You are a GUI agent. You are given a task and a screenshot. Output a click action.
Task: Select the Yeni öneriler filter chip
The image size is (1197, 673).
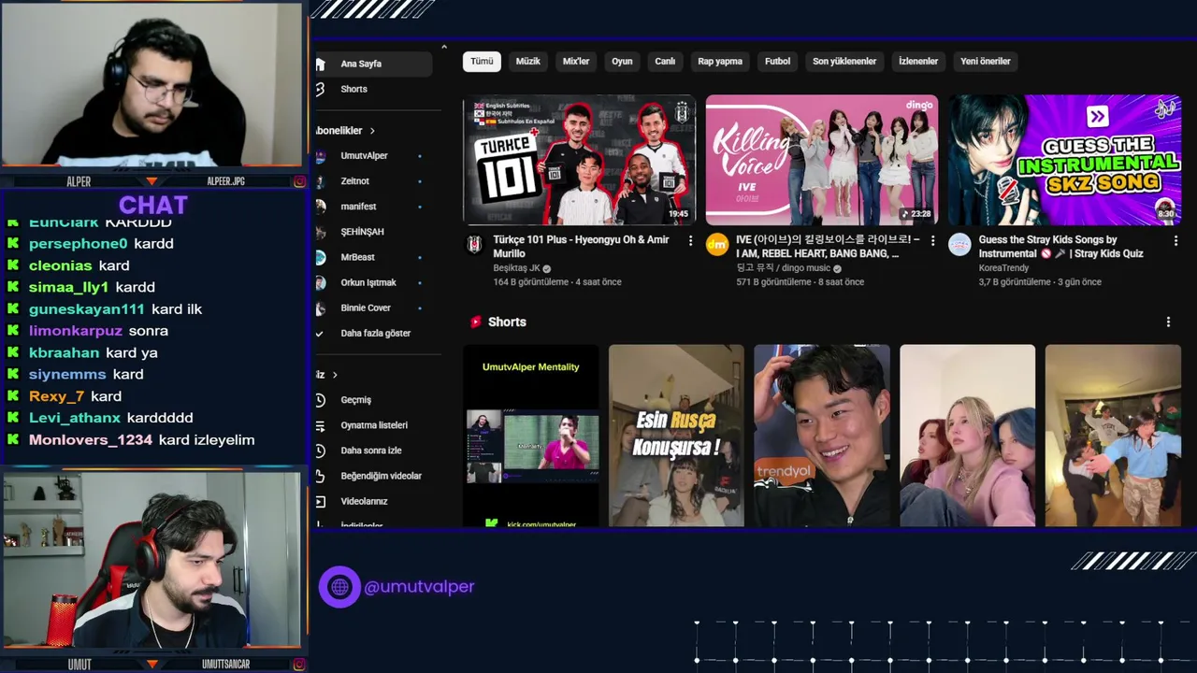tap(986, 61)
